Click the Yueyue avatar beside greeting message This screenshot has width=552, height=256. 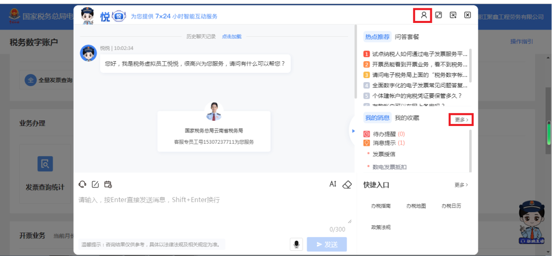(x=88, y=53)
